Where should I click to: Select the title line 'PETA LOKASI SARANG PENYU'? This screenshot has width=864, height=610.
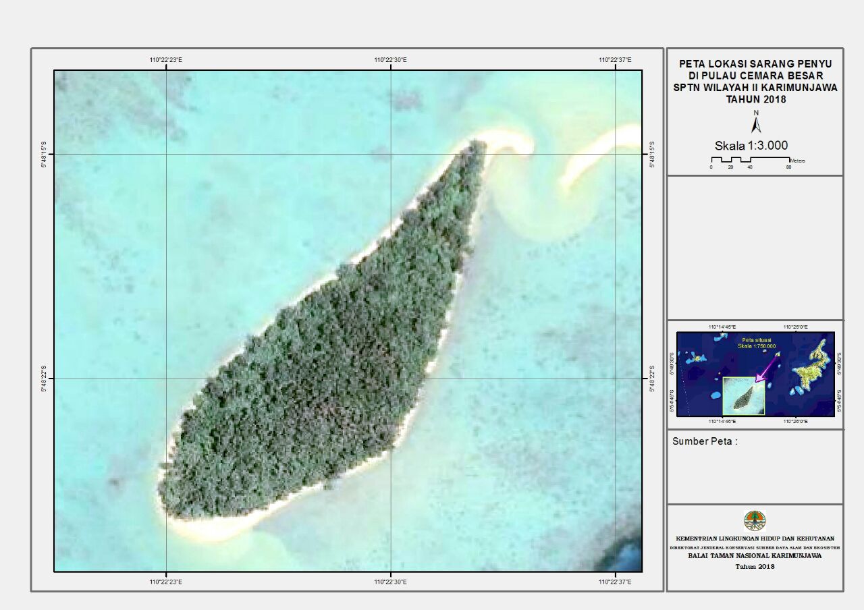pos(755,63)
